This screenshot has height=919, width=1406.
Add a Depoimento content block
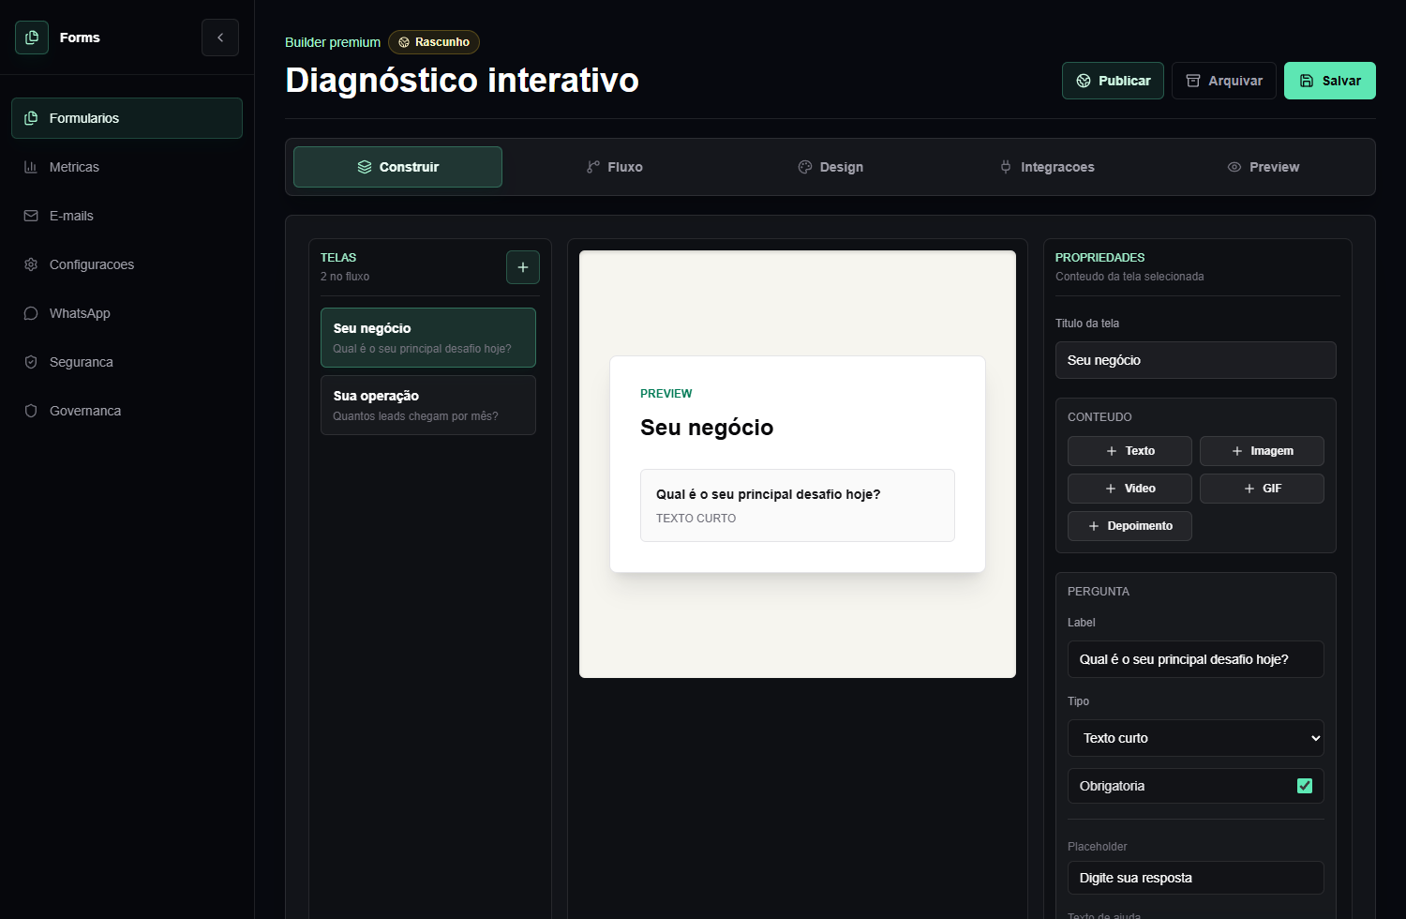[1129, 526]
